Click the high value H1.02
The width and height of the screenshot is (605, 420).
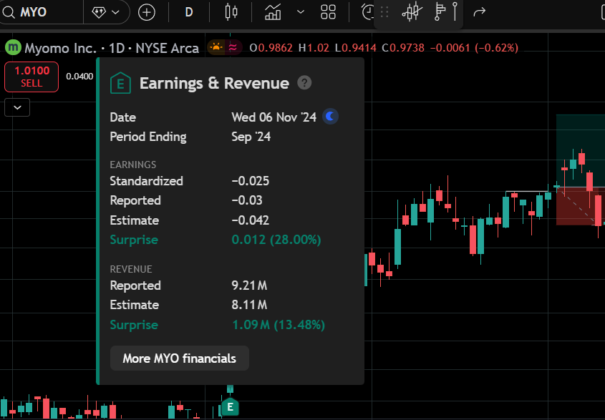[x=314, y=48]
